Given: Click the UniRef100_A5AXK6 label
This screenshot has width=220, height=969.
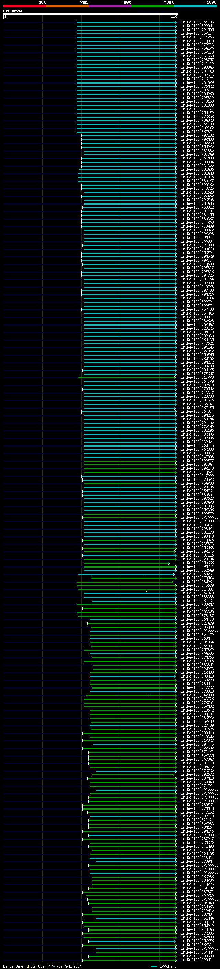Looking at the screenshot, I should click(197, 563).
